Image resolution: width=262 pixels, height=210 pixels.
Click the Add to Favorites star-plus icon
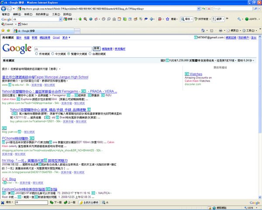(x=9, y=31)
